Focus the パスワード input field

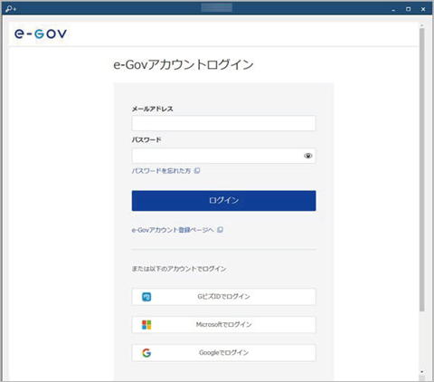point(223,156)
